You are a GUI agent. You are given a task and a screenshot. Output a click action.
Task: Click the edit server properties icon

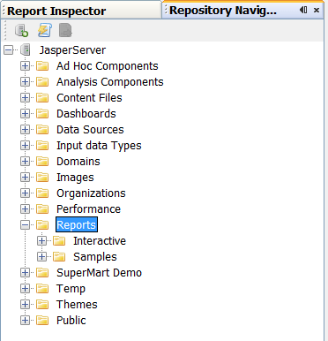(x=44, y=31)
